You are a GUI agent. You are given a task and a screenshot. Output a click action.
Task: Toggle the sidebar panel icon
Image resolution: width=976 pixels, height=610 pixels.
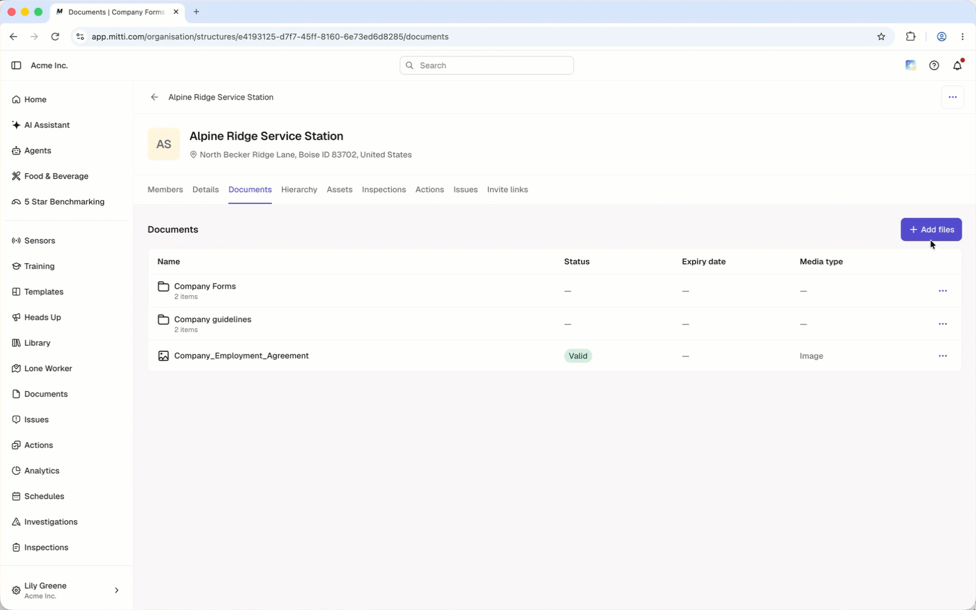click(x=16, y=66)
